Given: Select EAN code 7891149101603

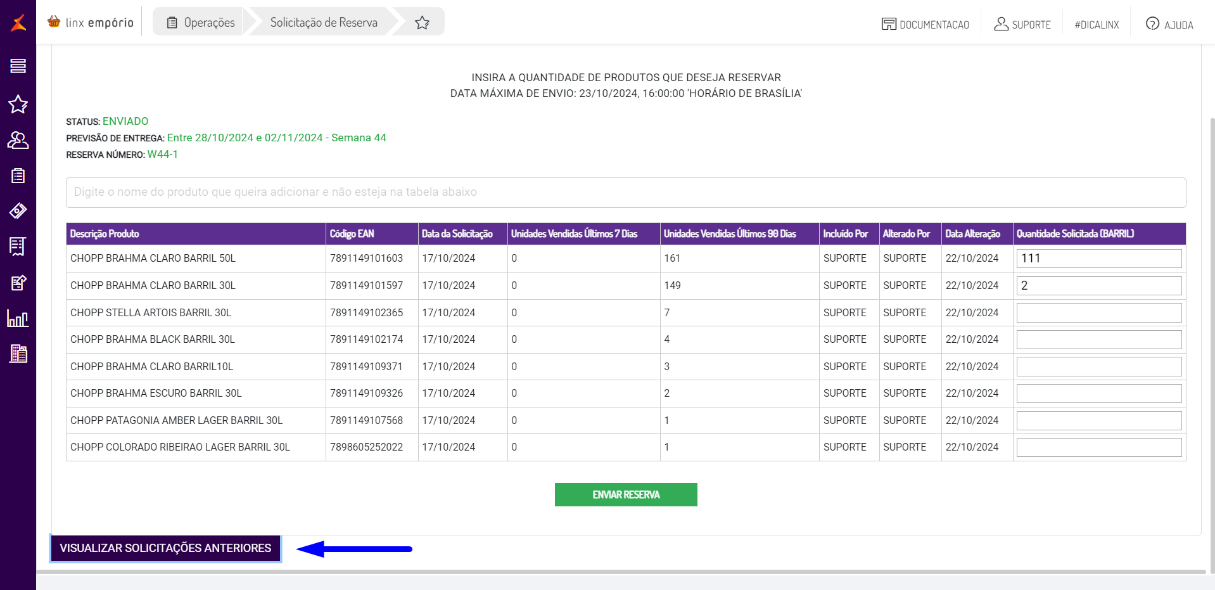Looking at the screenshot, I should (x=366, y=259).
